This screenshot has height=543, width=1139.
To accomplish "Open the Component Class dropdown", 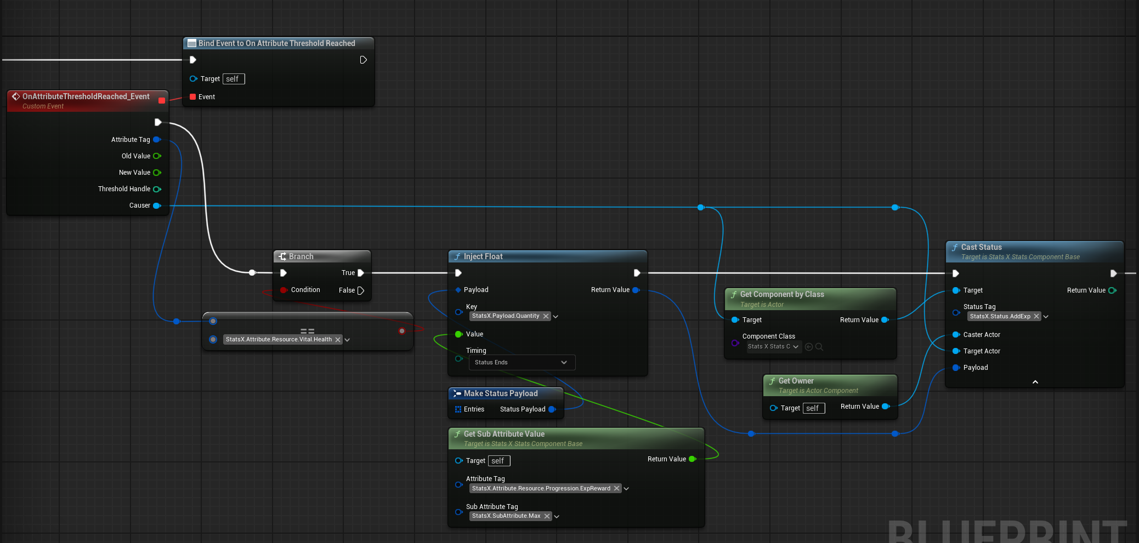I will 774,347.
